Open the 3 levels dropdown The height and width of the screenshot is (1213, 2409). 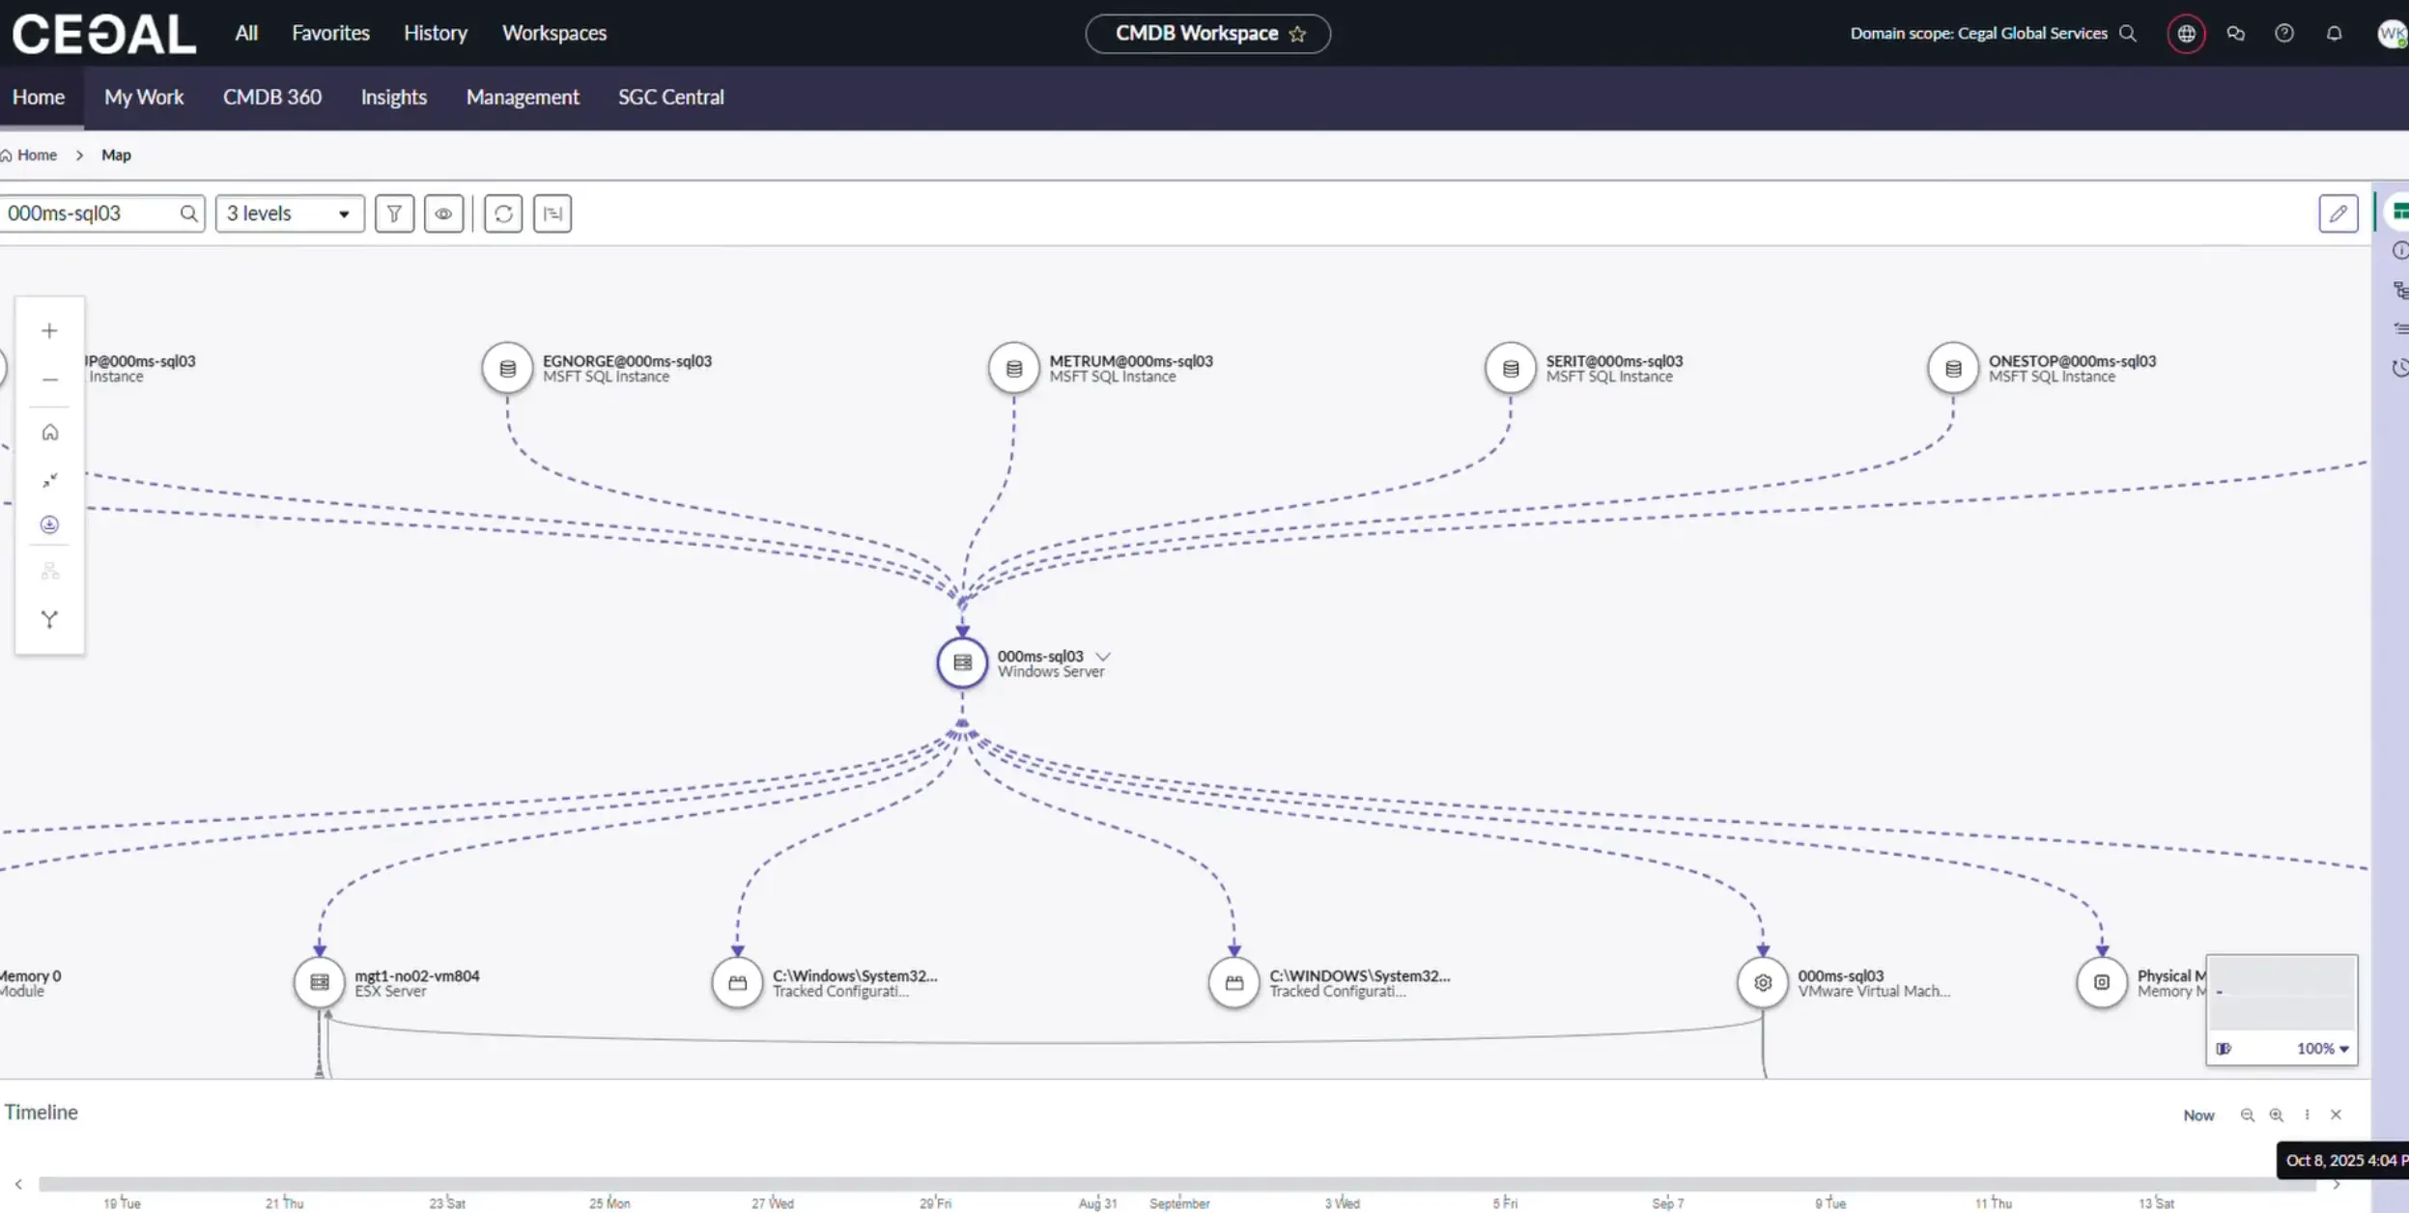click(289, 213)
